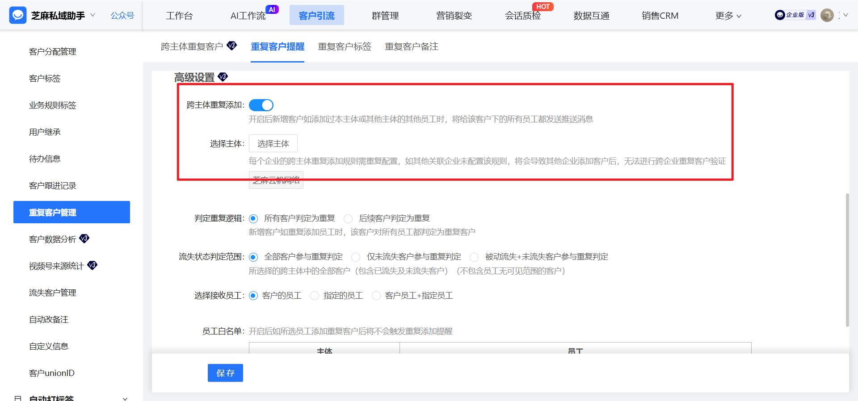Select 重复客户管理 in the sidebar
Screen dimensions: 858x401
(x=71, y=212)
